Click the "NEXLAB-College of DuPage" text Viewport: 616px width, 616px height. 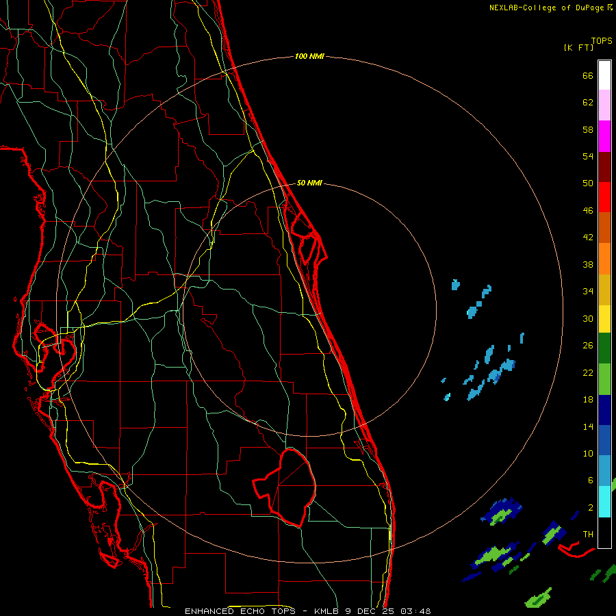coord(546,8)
